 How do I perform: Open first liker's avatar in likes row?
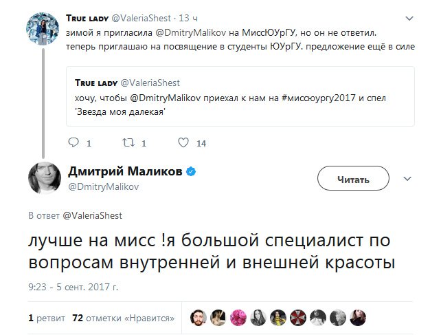[198, 317]
